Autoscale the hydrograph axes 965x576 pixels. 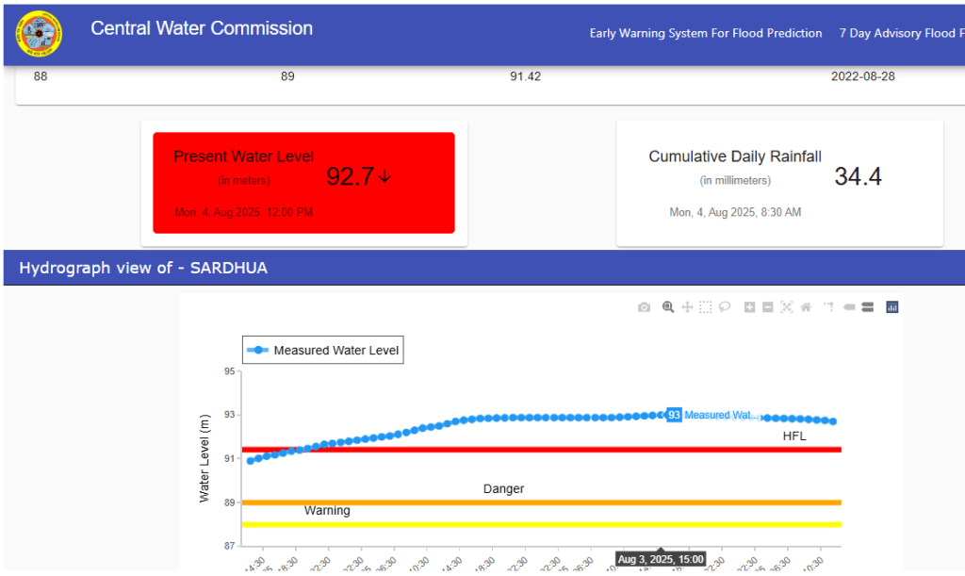[787, 307]
